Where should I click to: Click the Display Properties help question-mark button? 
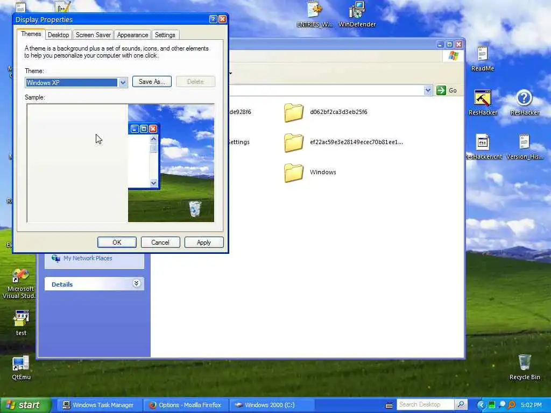tap(213, 19)
